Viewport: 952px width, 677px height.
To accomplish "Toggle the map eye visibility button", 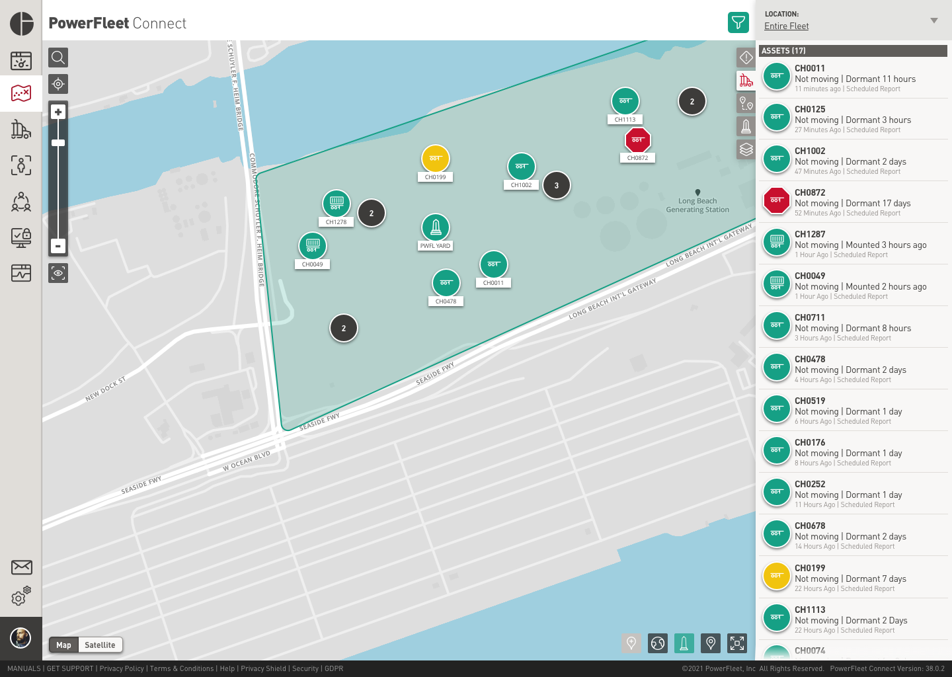I will pos(58,273).
